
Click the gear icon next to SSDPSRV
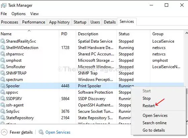point(3,99)
